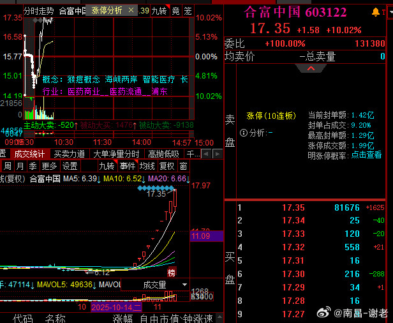393x323 pixels.
Task: Collapse the sell-side panel with red chevron
Action: point(311,68)
